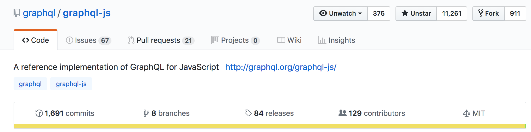
Task: Fork the repository
Action: [x=489, y=14]
